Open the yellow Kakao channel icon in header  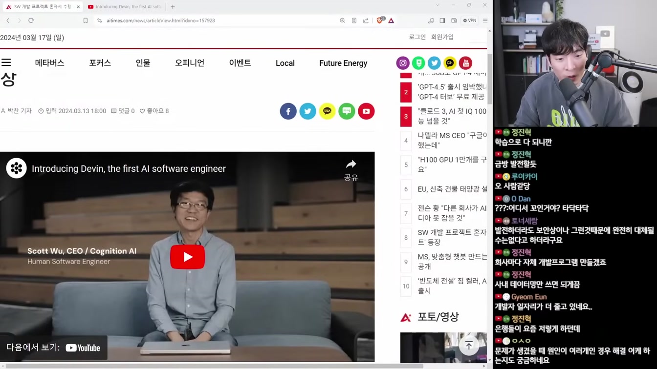[x=450, y=63]
